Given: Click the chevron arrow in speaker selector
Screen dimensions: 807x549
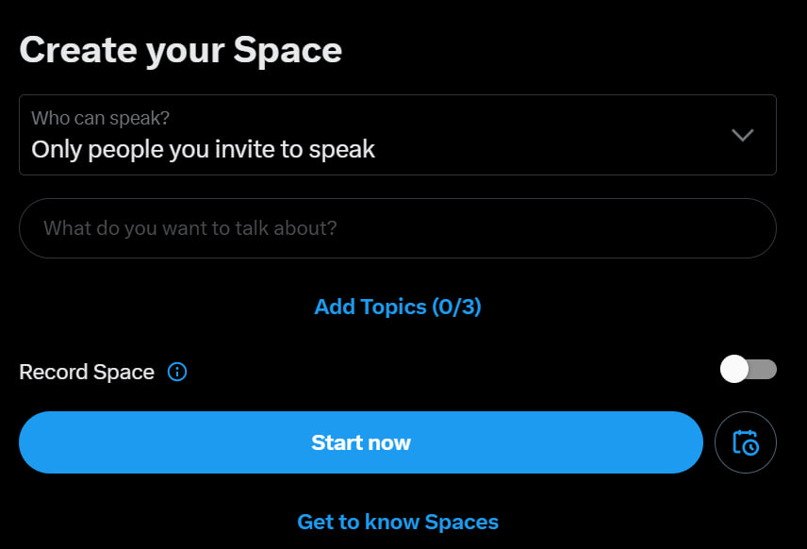Looking at the screenshot, I should click(x=742, y=135).
